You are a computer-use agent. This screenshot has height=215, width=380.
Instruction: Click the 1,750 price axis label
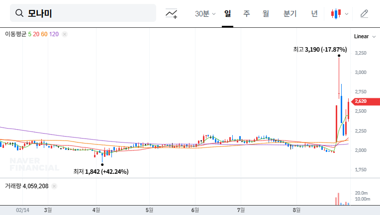pyautogui.click(x=361, y=170)
